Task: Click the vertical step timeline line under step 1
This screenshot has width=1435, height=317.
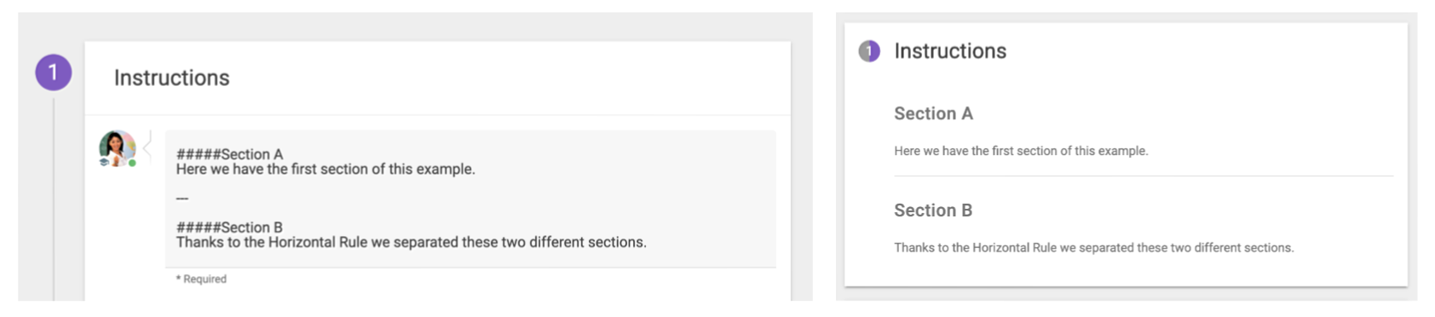Action: pos(54,198)
